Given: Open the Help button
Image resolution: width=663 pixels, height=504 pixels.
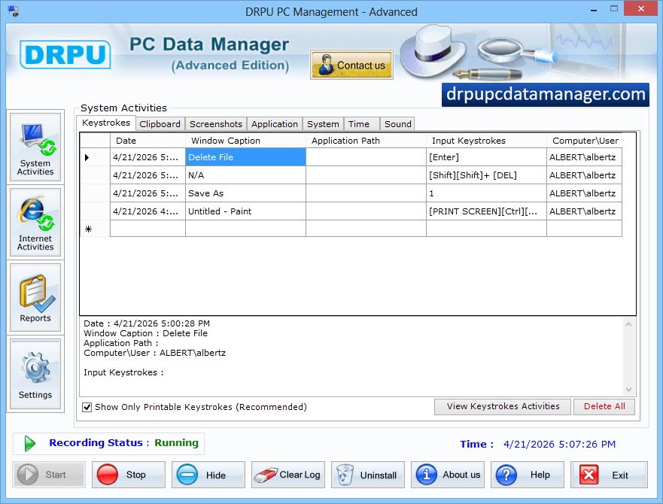Looking at the screenshot, I should click(528, 475).
